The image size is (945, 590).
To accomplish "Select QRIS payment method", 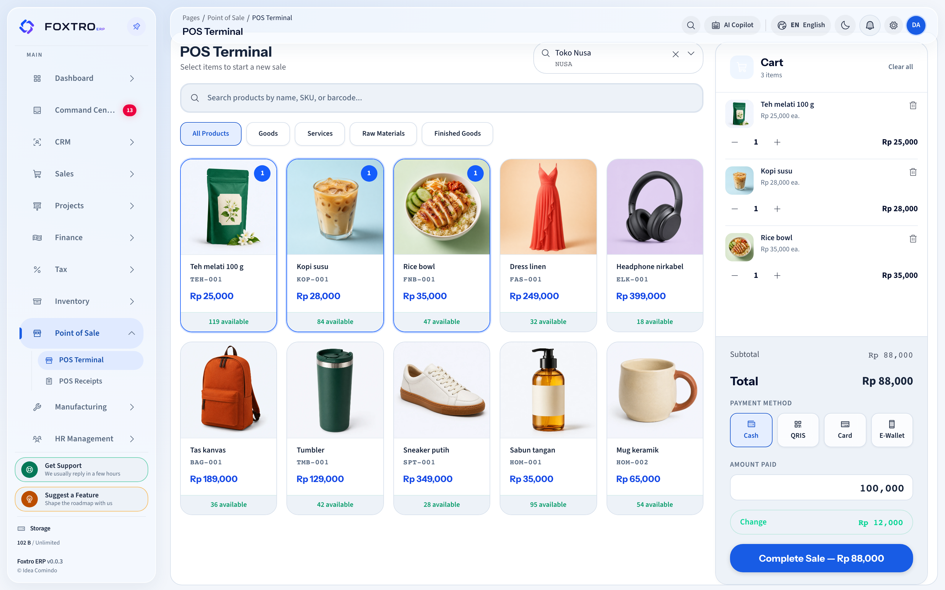I will tap(798, 430).
